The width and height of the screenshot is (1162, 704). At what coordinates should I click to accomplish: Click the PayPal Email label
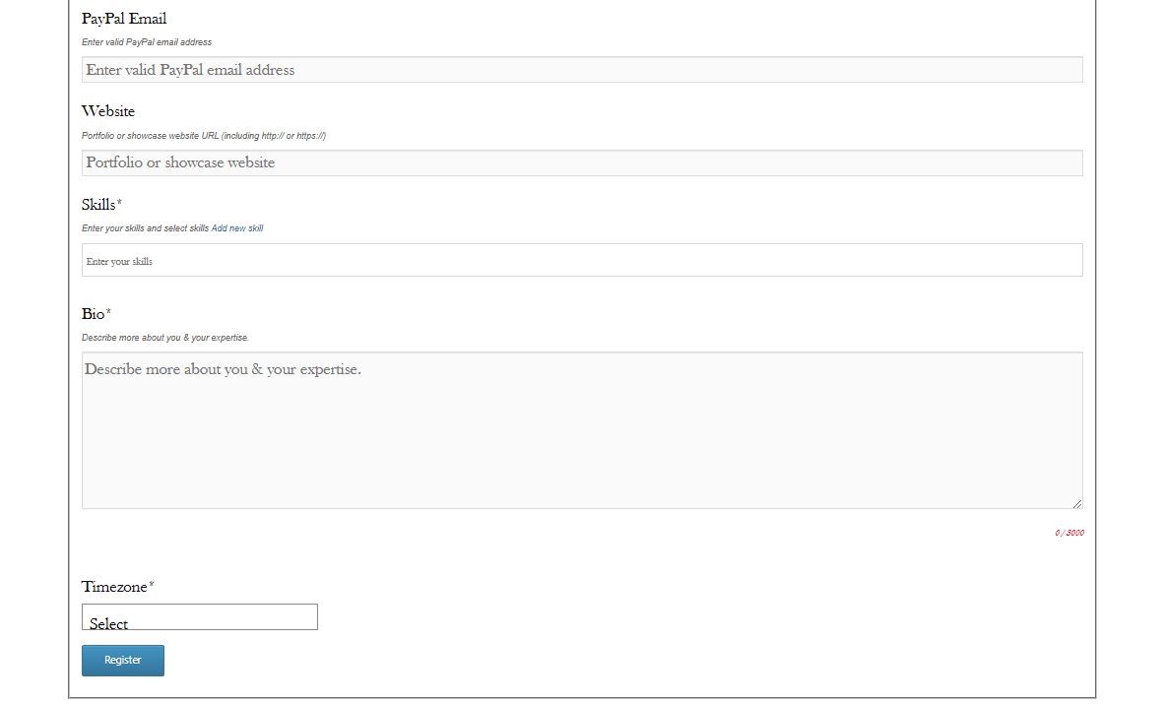point(124,19)
